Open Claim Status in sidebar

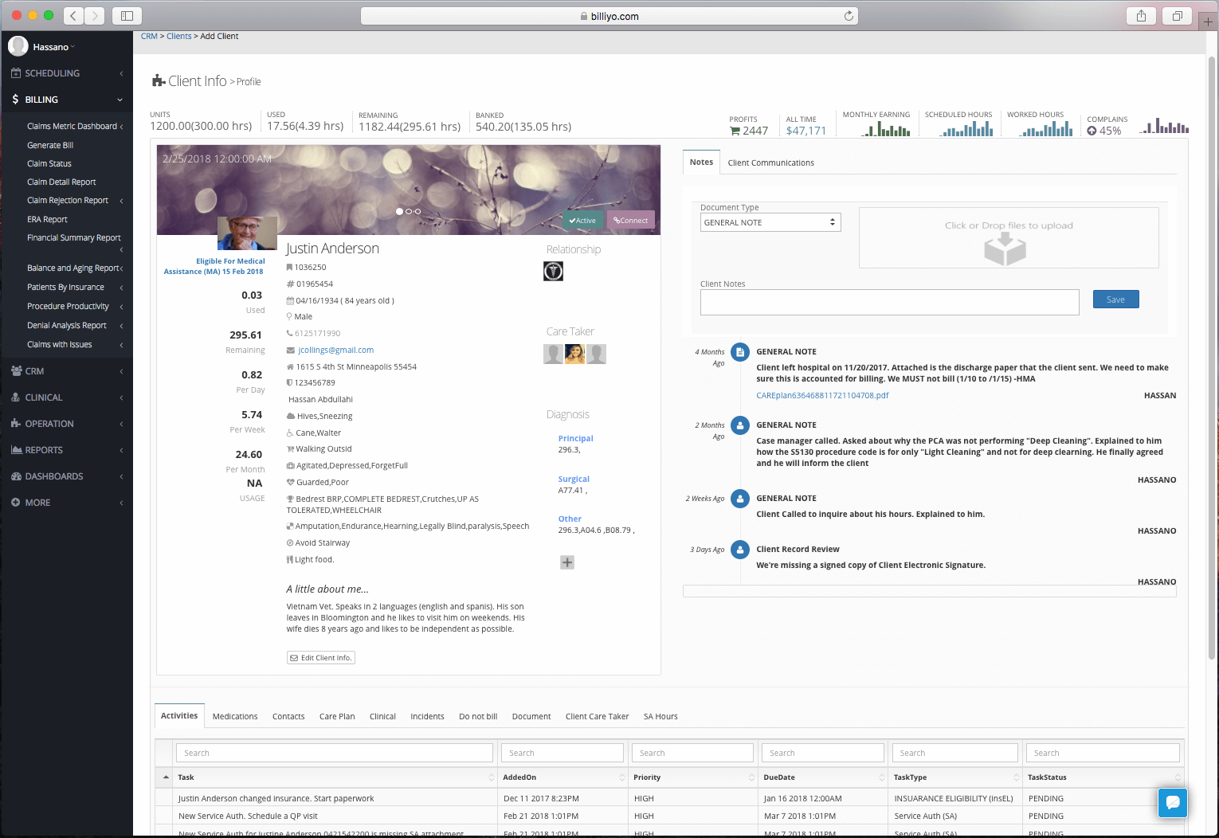tap(49, 164)
